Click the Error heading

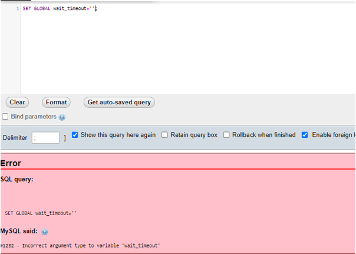pos(11,163)
